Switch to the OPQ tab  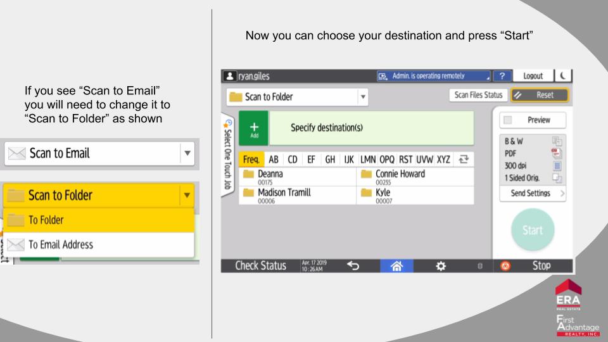point(386,160)
